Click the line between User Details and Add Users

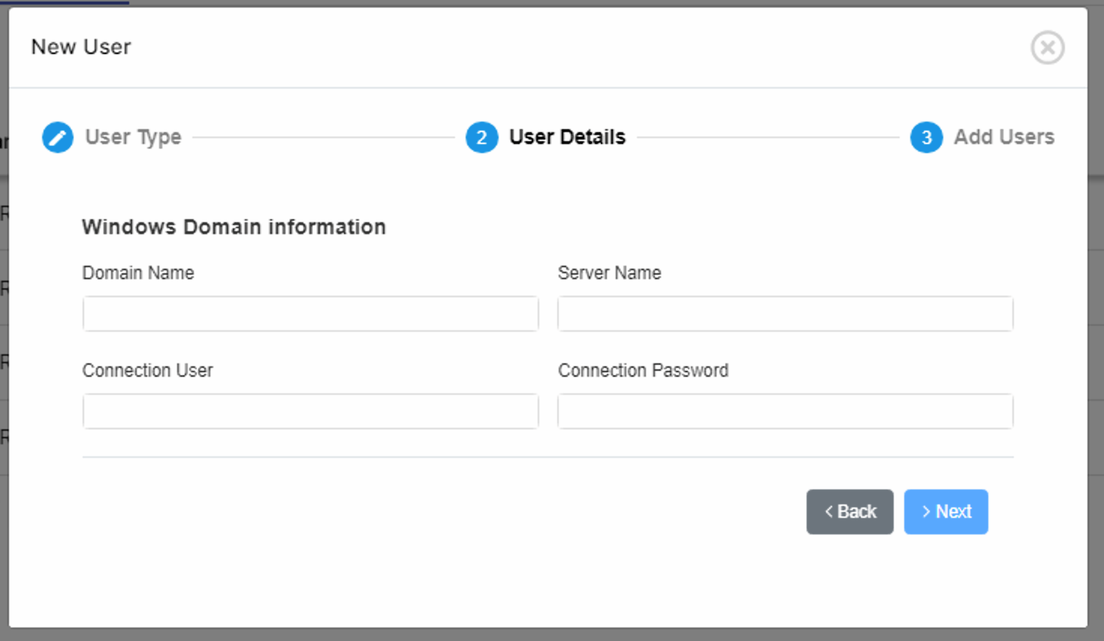(x=768, y=137)
